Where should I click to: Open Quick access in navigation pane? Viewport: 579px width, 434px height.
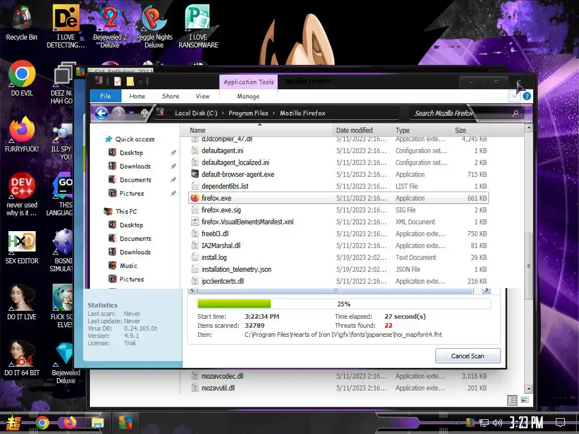click(130, 139)
